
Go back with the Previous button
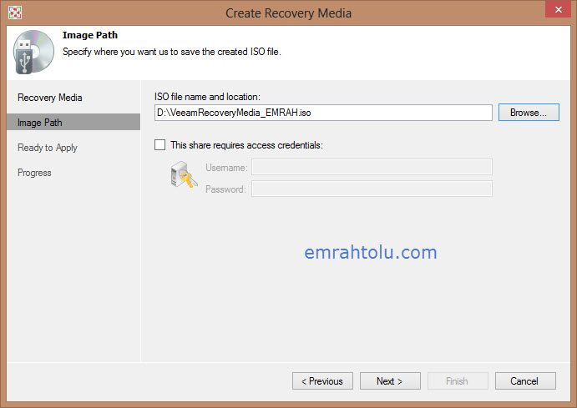[322, 381]
